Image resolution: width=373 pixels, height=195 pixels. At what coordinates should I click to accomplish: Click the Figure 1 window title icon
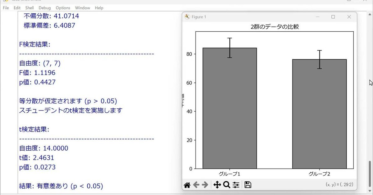click(187, 17)
